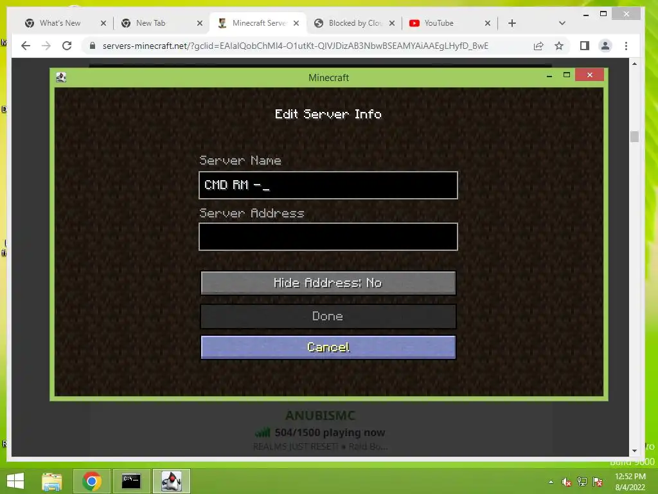Close the Blocked by Cloudflare tab
The width and height of the screenshot is (658, 494).
[x=392, y=23]
